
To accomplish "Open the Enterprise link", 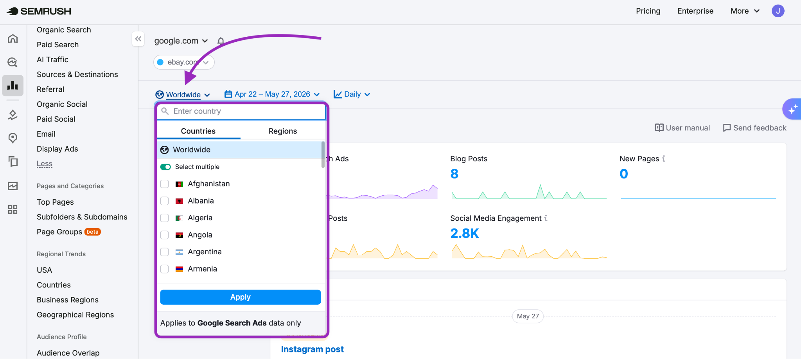I will point(695,11).
